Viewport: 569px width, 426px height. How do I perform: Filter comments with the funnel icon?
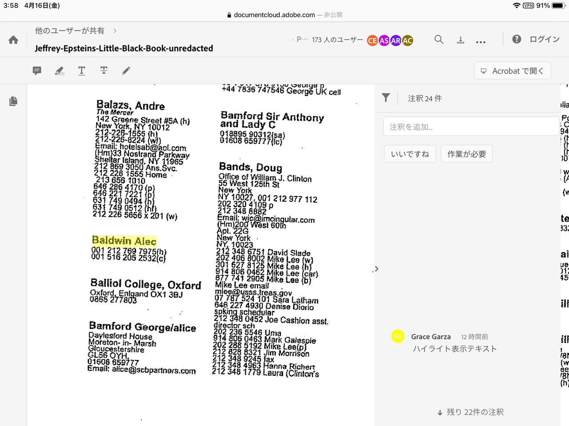tap(386, 98)
